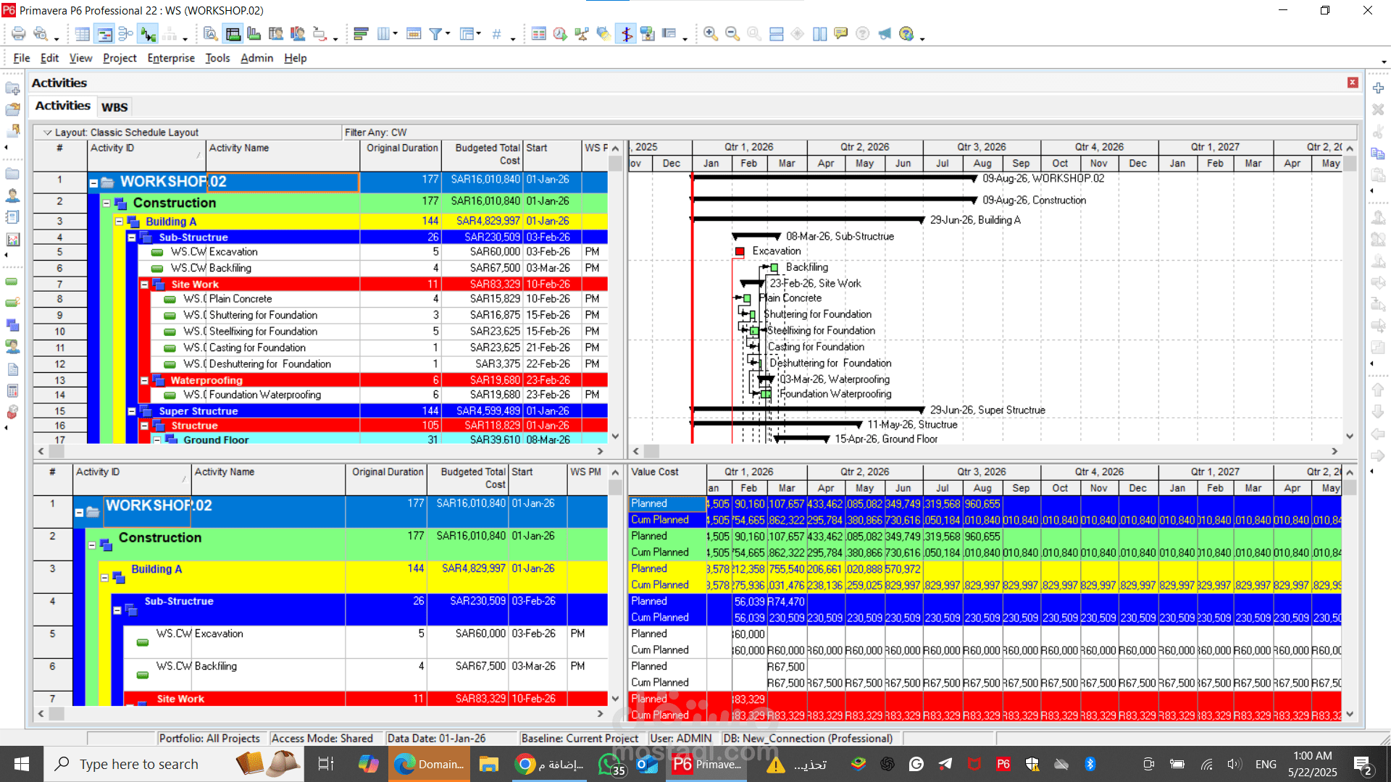Screen dimensions: 1391x782
Task: Open the Tools menu
Action: click(217, 58)
